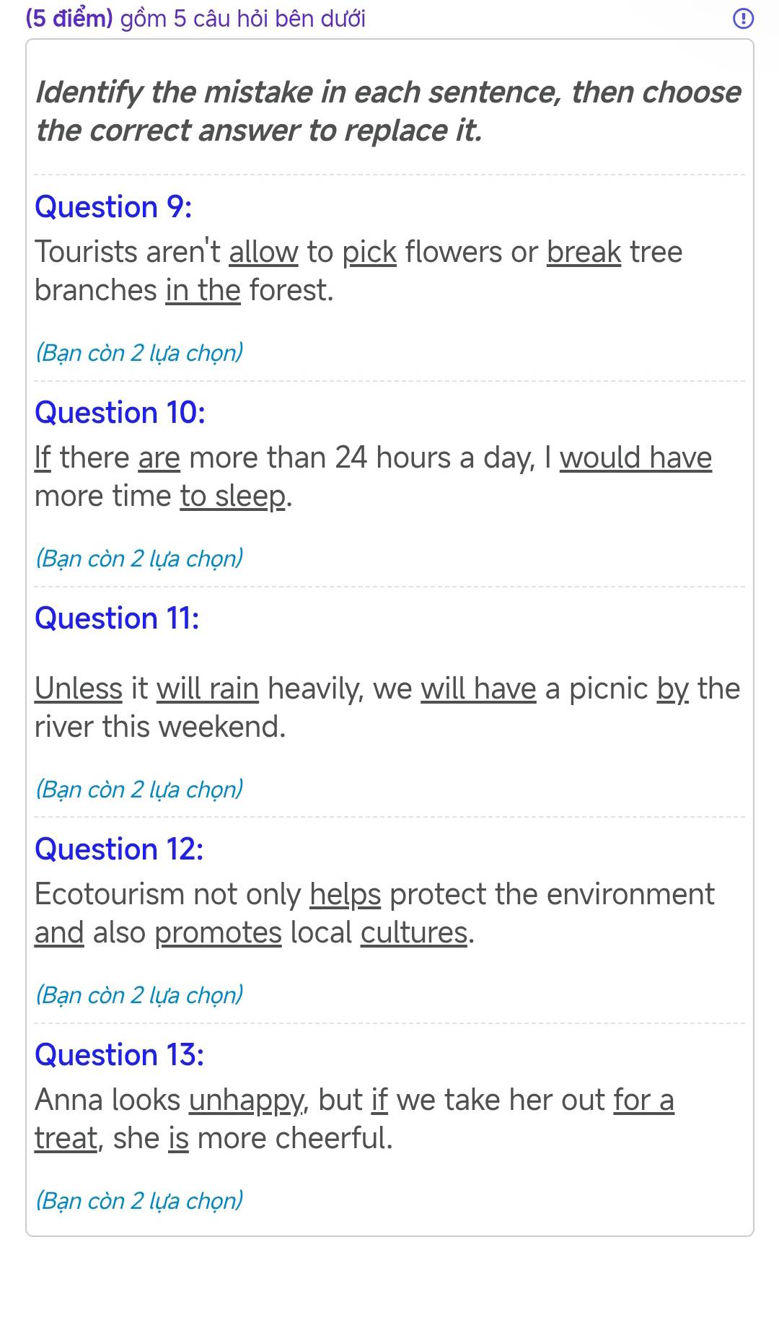Choose underlined 'by' in Question 11
Screen dimensions: 779x1325
click(673, 688)
